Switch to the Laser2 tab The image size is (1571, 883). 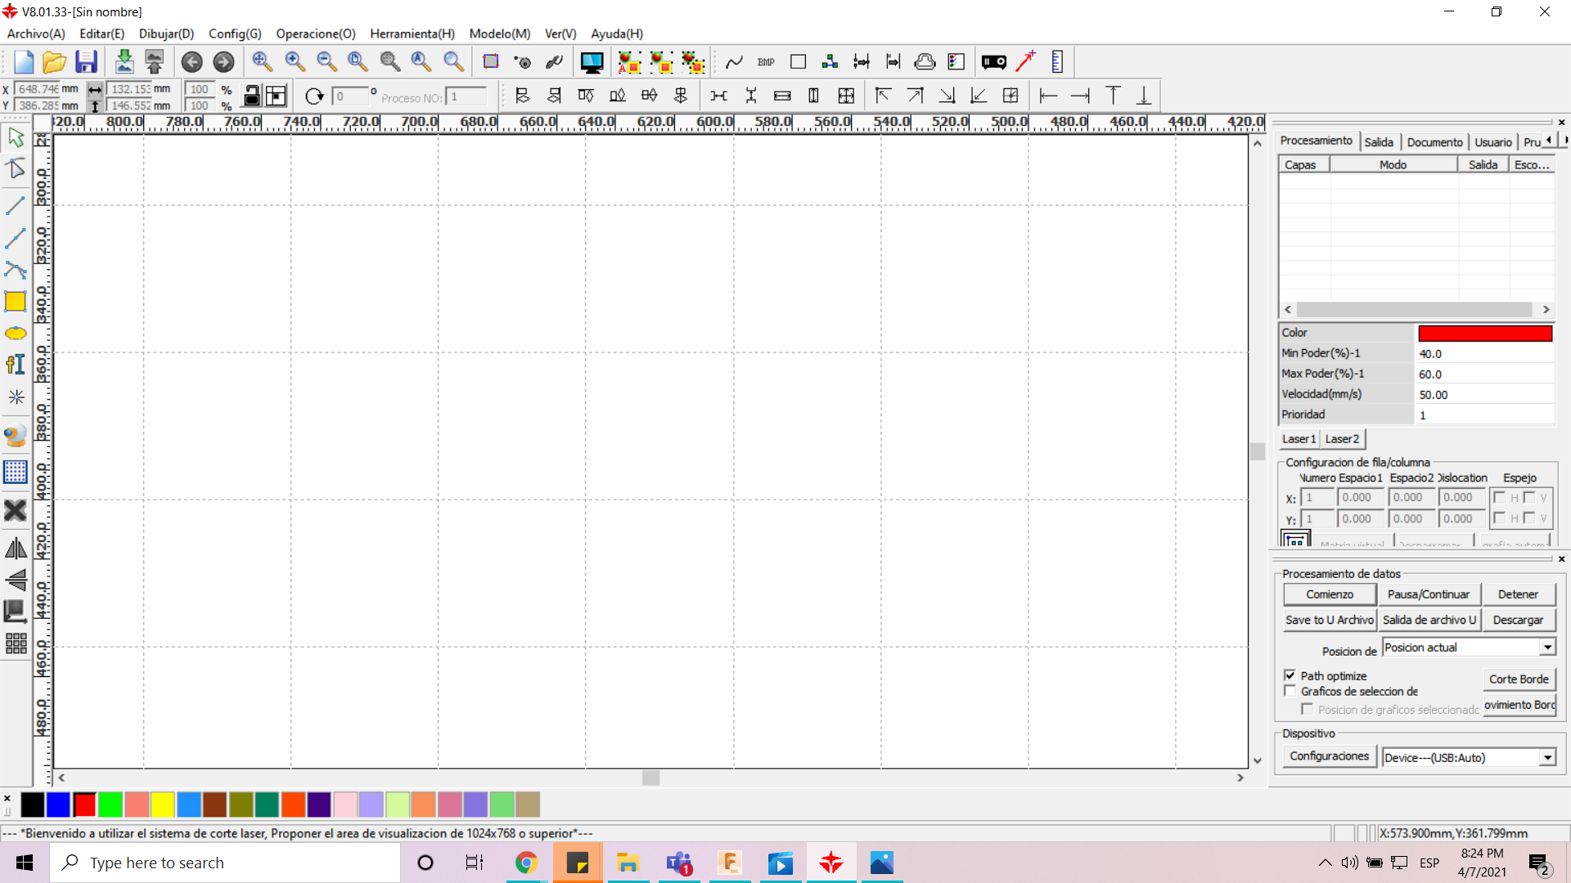(1342, 439)
